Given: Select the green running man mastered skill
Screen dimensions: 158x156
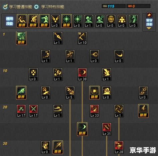Looking at the screenshot, I should coord(21,93).
